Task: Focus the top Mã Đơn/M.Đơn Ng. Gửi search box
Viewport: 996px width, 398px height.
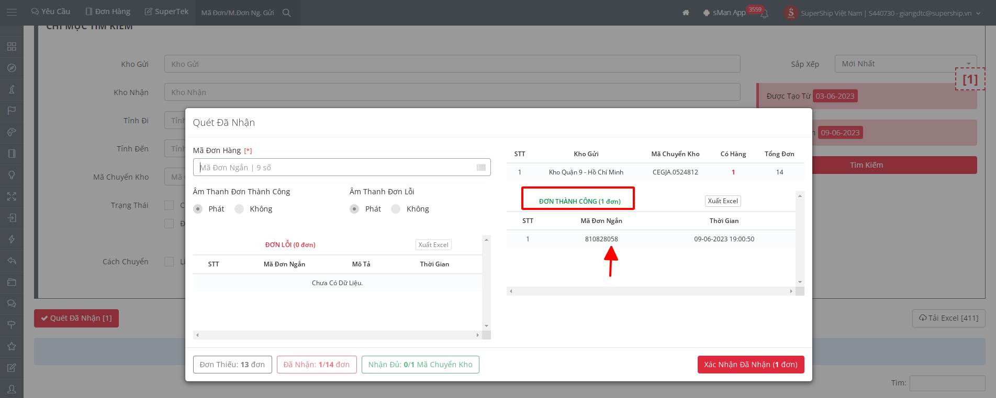Action: 238,13
